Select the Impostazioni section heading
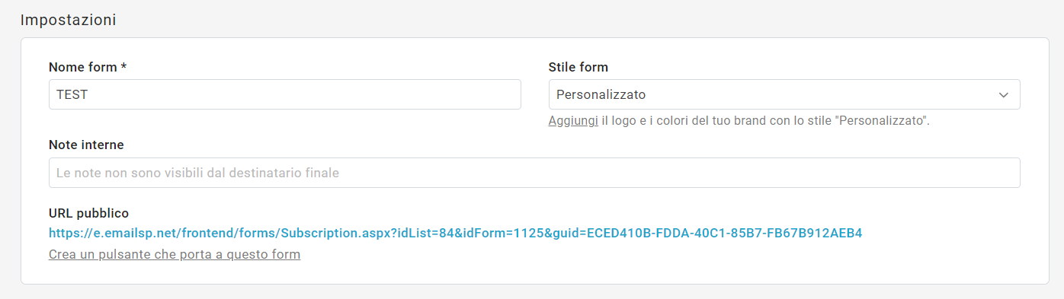Viewport: 1064px width, 299px height. (69, 21)
